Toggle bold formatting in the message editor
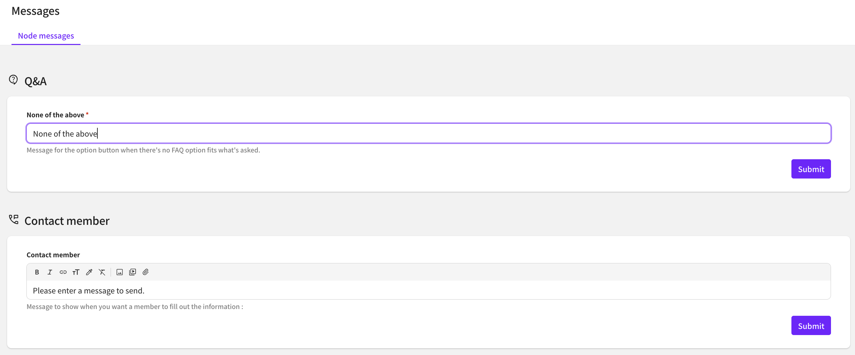 point(37,272)
